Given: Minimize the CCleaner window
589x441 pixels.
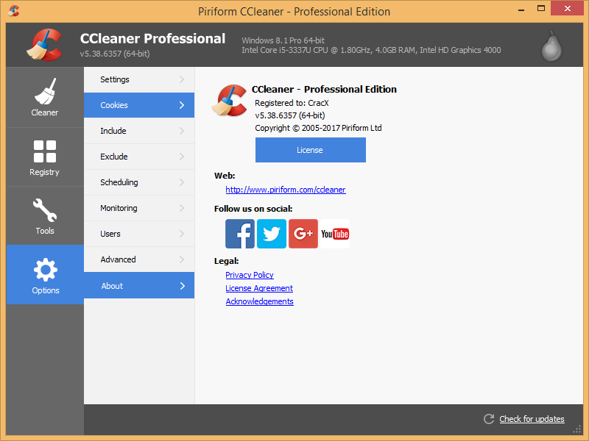Looking at the screenshot, I should tap(521, 10).
